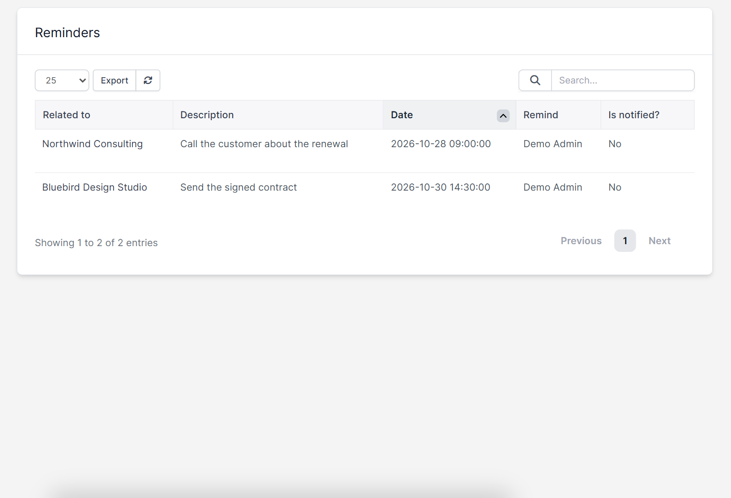Click 'No' in the Northwind Consulting row
Viewport: 731px width, 498px height.
coord(614,144)
